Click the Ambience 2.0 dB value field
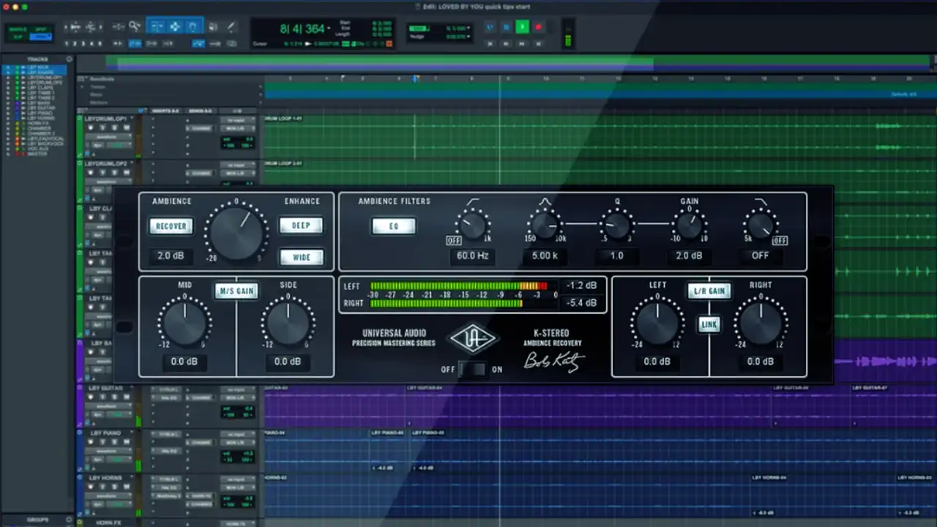This screenshot has height=527, width=937. pos(171,256)
